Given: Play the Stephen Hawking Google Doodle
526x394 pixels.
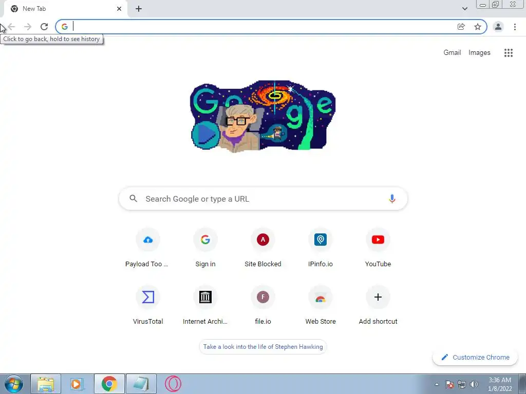Looking at the screenshot, I should pyautogui.click(x=205, y=135).
